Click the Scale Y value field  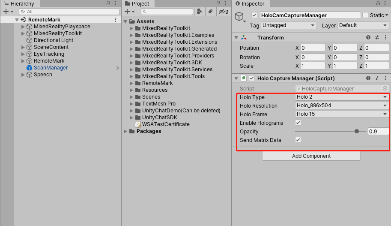click(345, 66)
